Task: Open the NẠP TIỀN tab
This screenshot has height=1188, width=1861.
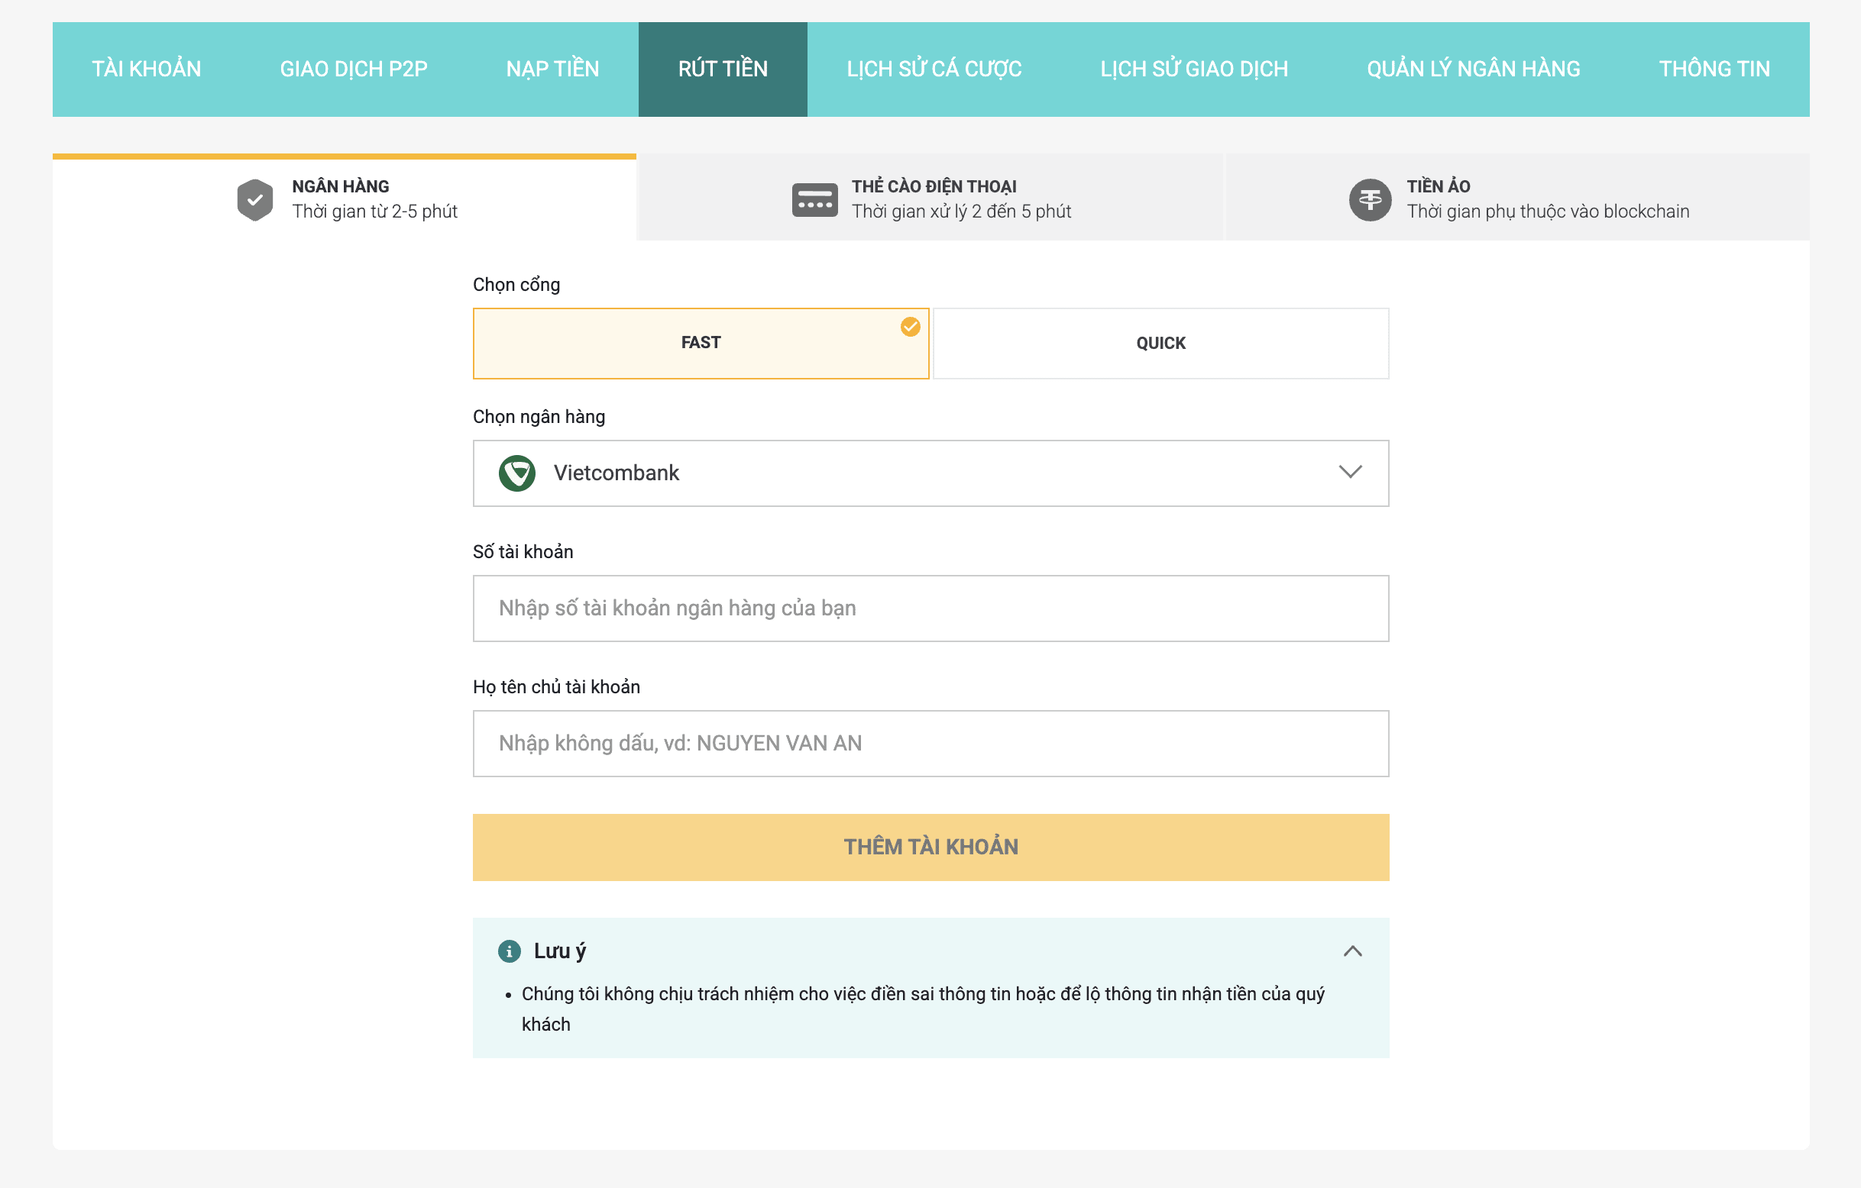Action: 552,69
